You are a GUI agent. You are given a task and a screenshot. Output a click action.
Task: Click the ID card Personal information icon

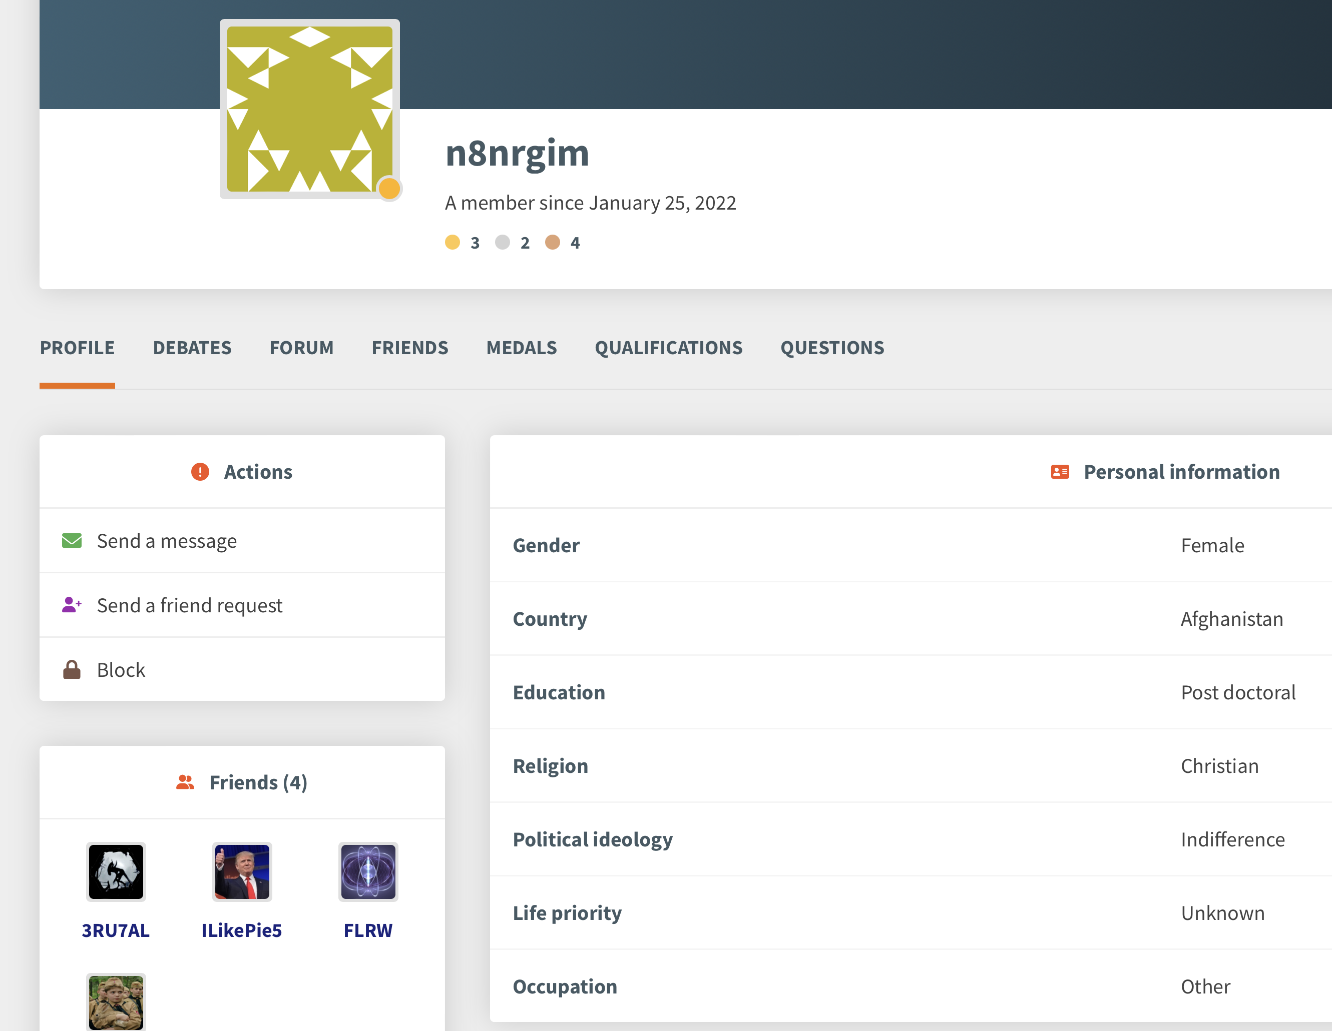pyautogui.click(x=1060, y=472)
